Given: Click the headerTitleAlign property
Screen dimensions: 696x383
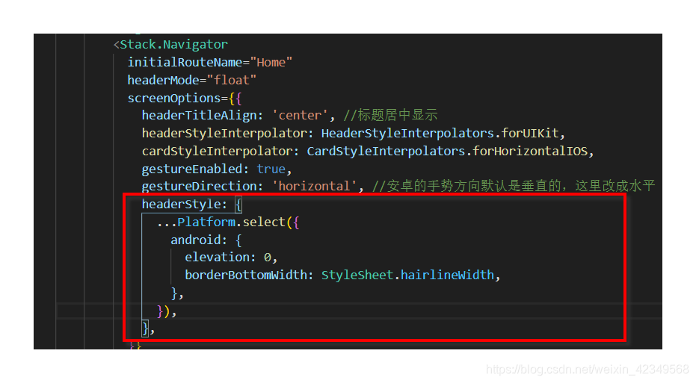Looking at the screenshot, I should click(199, 115).
